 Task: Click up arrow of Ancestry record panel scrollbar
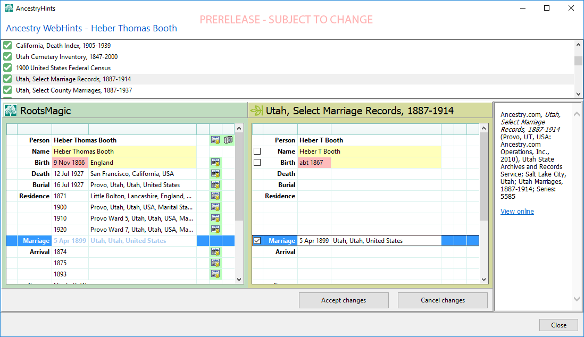coord(483,128)
